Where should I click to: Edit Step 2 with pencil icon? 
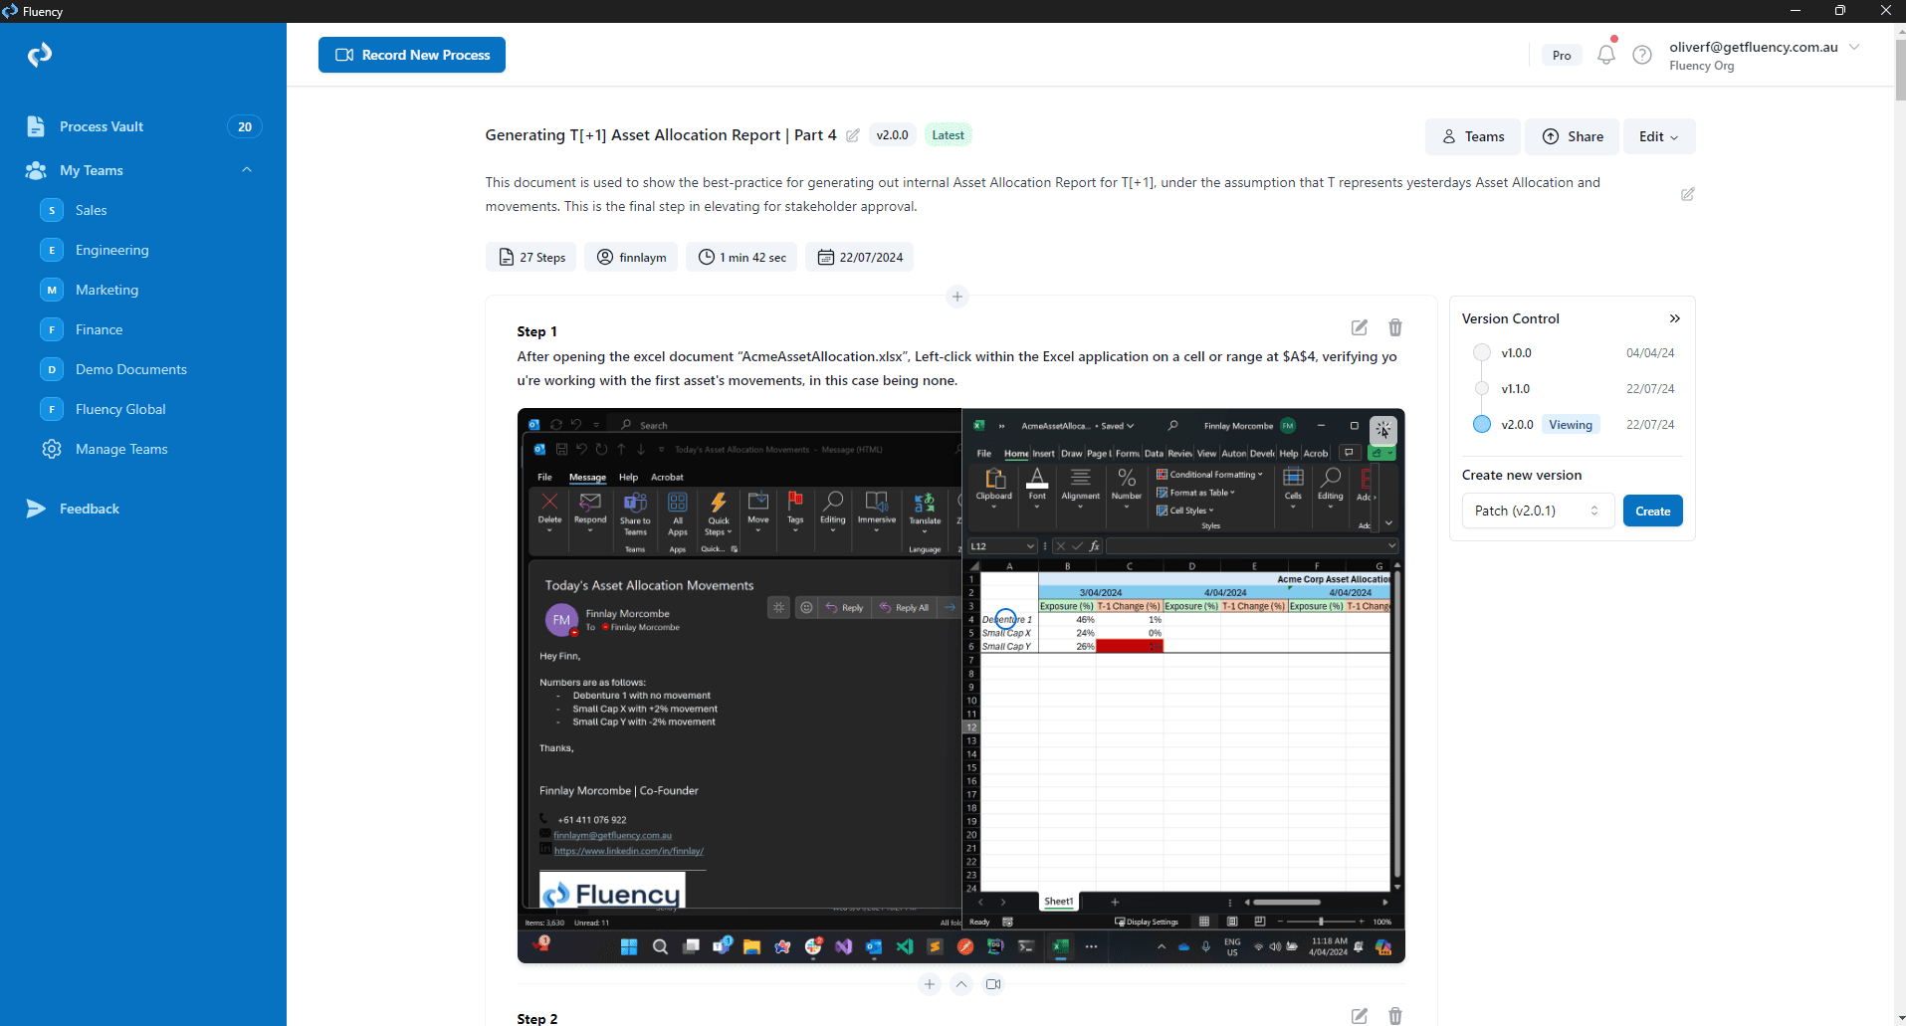point(1360,1016)
